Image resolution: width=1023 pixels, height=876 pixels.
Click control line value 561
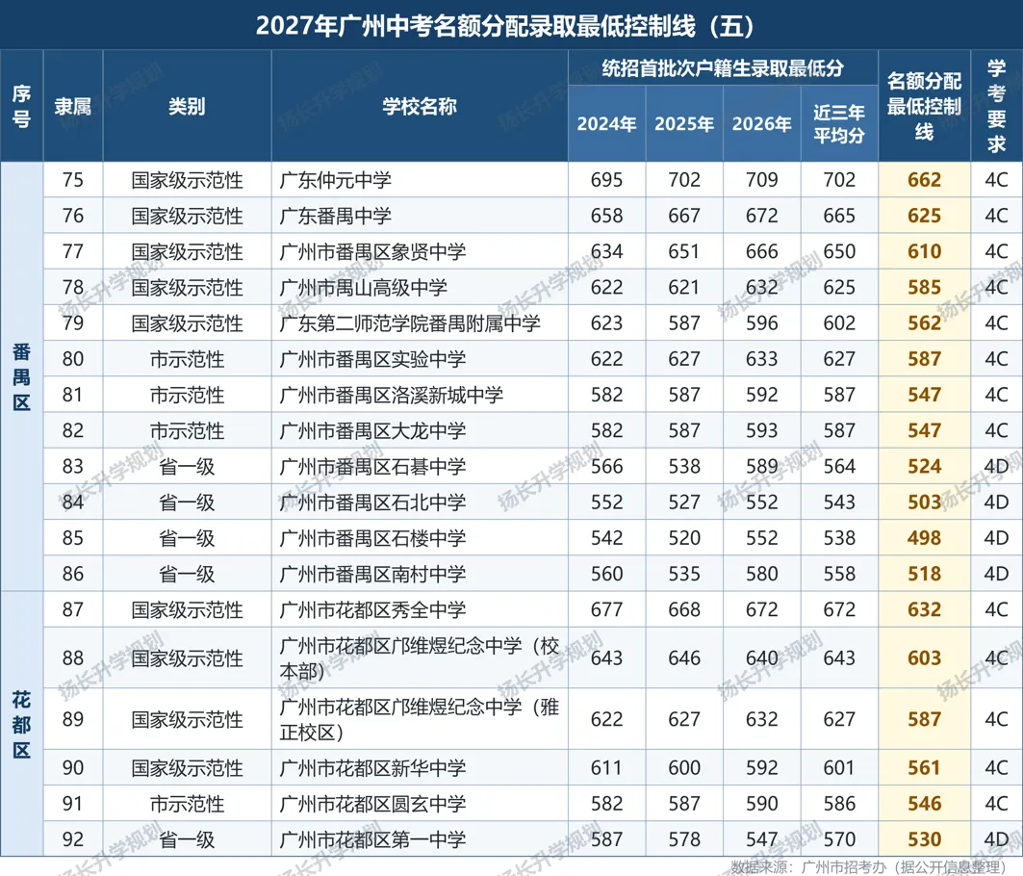924,768
